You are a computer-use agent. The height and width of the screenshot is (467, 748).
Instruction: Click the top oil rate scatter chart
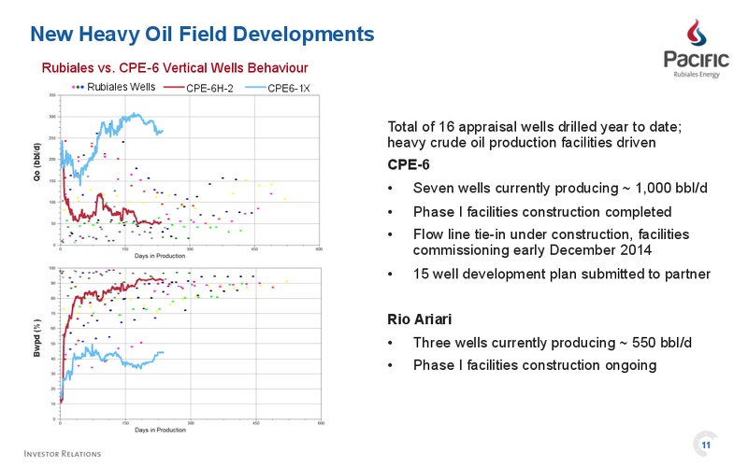(x=190, y=170)
